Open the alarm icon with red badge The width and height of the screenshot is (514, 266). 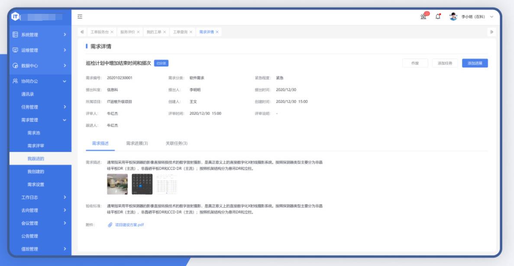(x=423, y=16)
